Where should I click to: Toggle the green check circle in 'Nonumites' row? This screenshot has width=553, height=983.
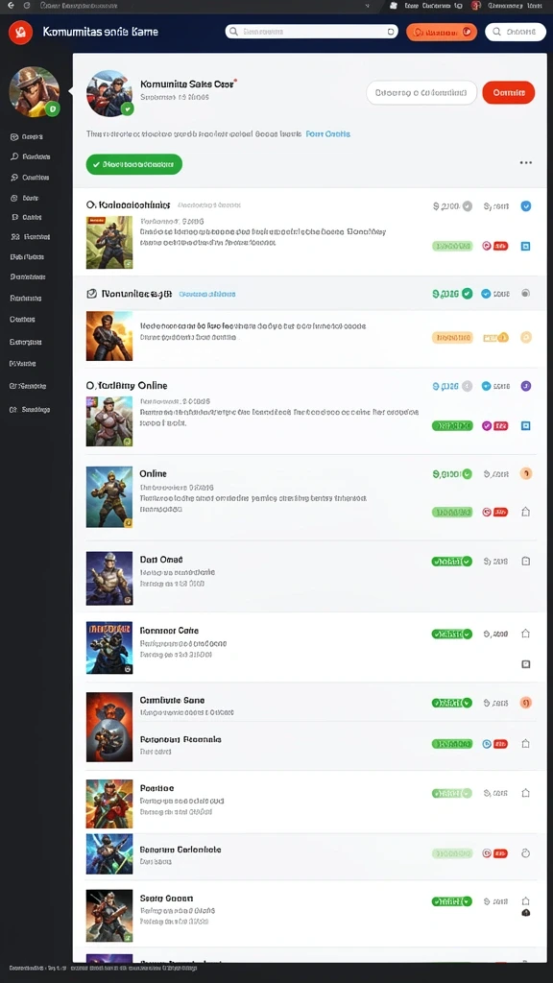tap(468, 293)
